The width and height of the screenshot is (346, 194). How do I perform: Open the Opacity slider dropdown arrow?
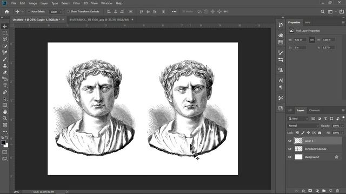(342, 126)
